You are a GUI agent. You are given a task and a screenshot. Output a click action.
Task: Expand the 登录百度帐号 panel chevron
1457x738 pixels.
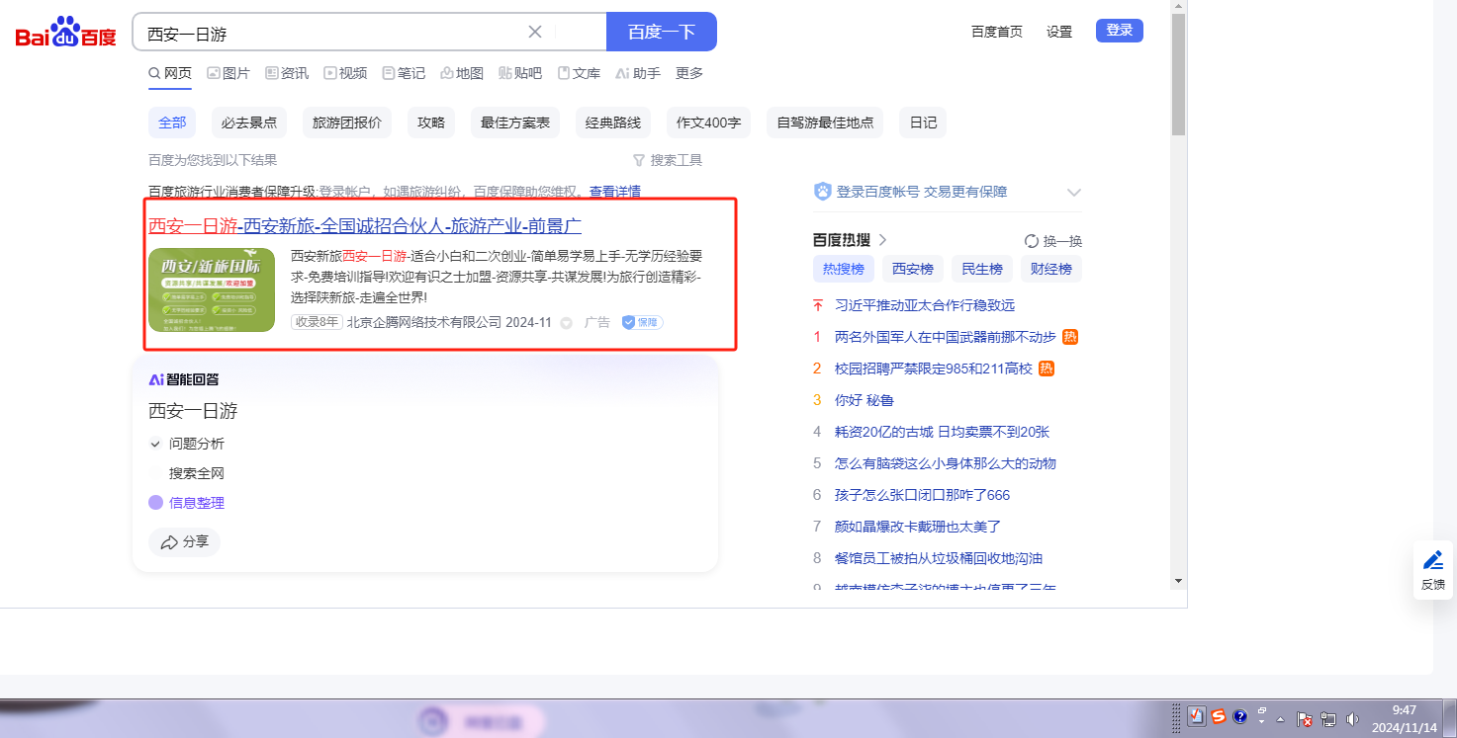tap(1074, 193)
